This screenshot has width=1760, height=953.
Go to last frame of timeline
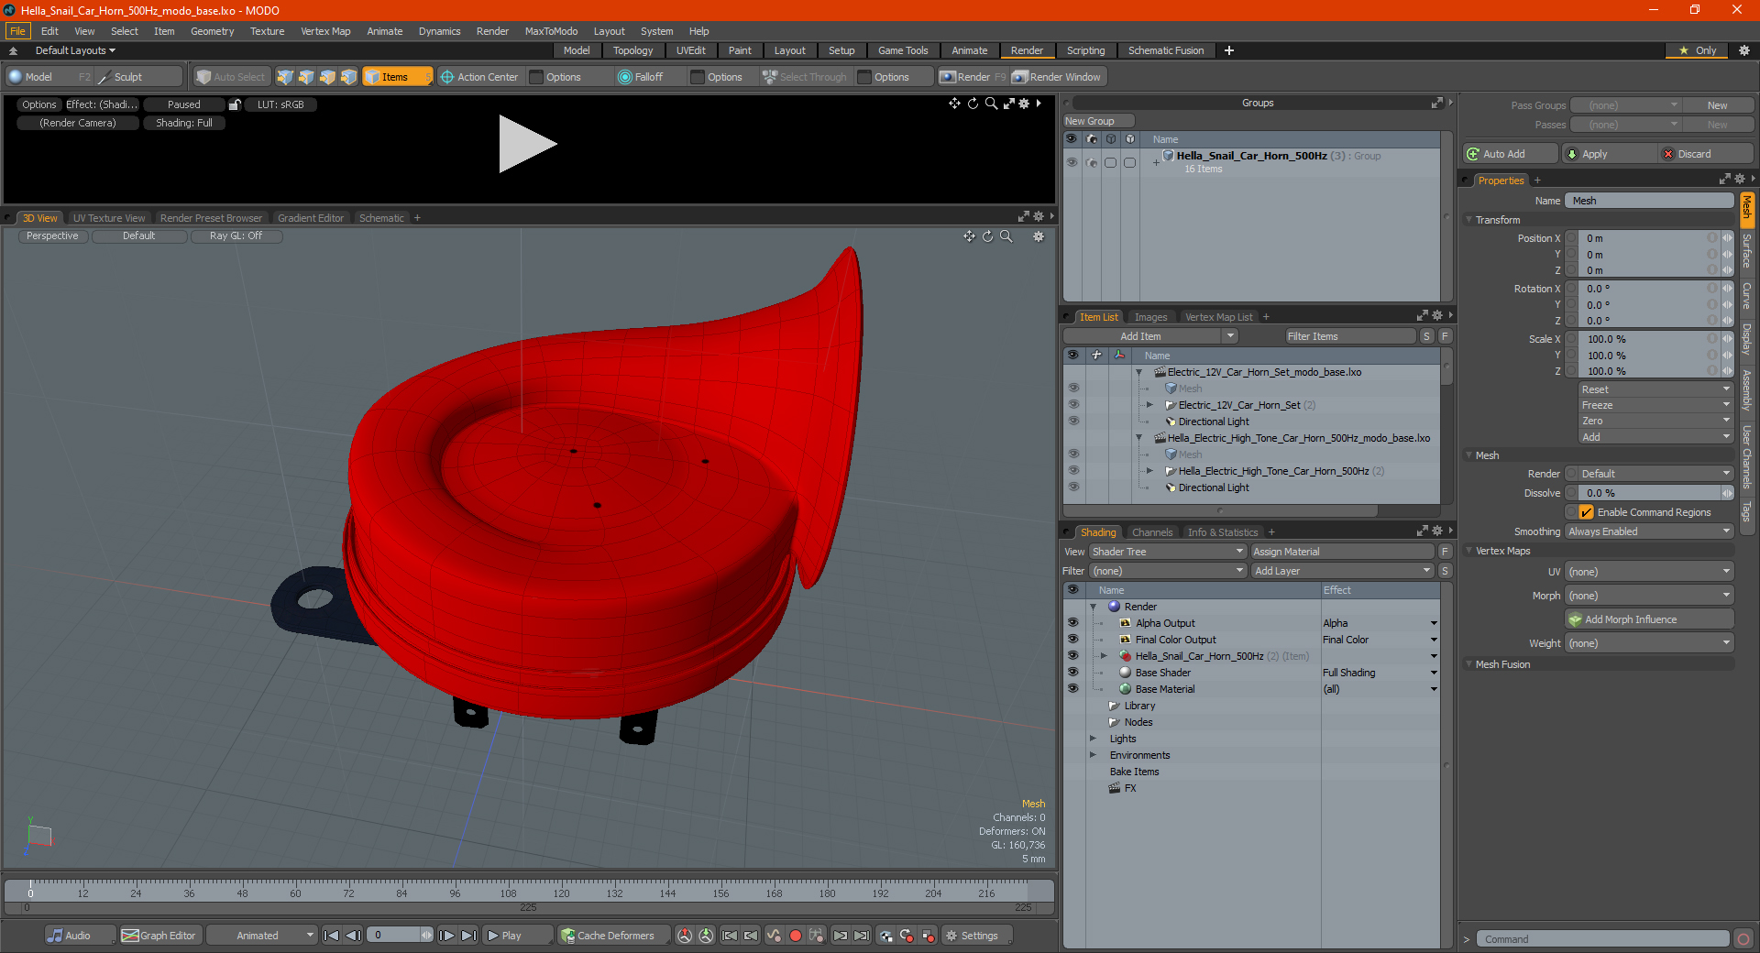point(468,936)
